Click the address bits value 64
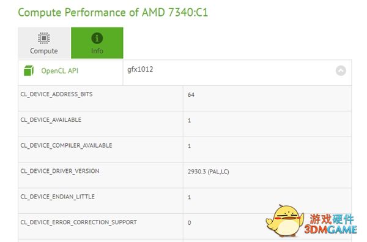Screen dimensions: 367x242 click(x=191, y=95)
